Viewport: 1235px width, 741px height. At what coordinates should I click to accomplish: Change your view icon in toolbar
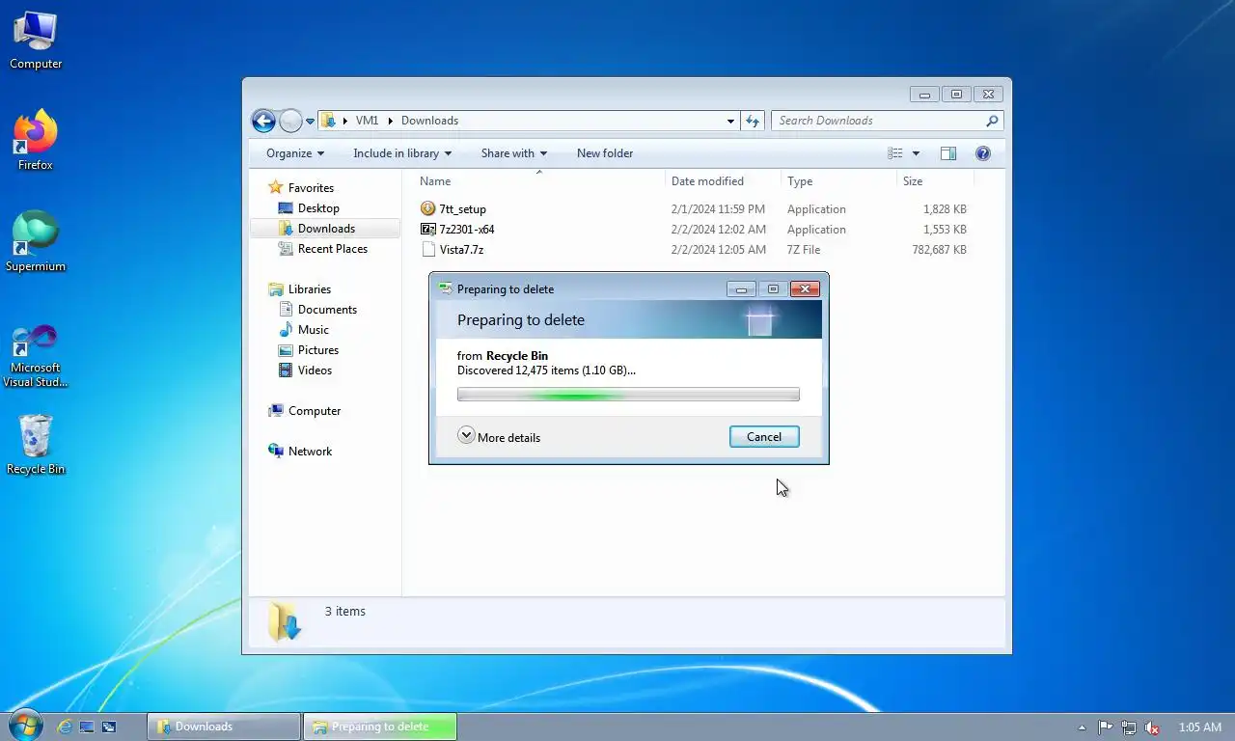coord(895,153)
